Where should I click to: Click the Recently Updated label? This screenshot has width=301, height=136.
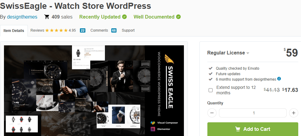100,17
